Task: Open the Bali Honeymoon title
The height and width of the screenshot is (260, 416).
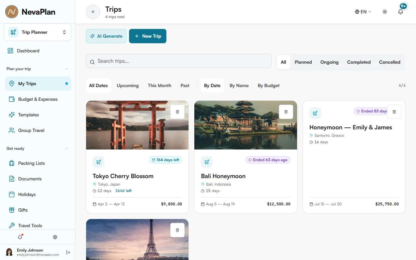Action: [223, 176]
